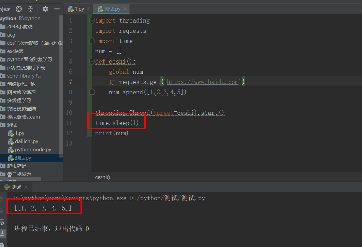Click the project tree vertical scrollbar
The height and width of the screenshot is (247, 362).
click(x=61, y=85)
